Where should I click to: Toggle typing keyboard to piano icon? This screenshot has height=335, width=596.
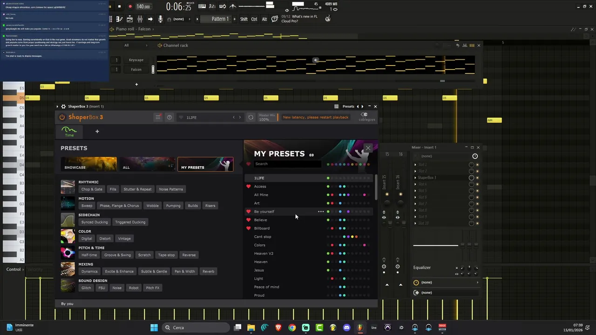202,7
